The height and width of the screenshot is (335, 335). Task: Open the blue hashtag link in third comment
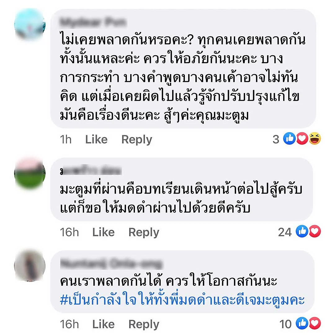tap(182, 300)
